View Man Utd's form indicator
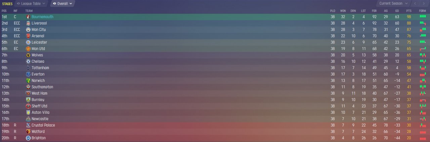The image size is (430, 142). (423, 49)
